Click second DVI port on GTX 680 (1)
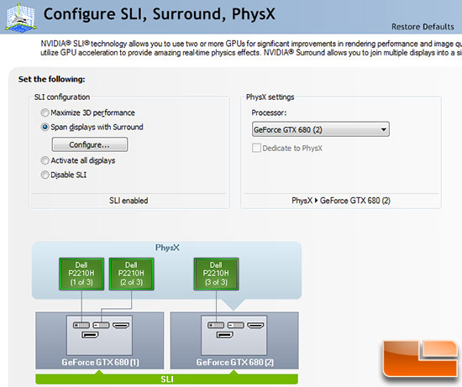The image size is (462, 387). coord(101,325)
